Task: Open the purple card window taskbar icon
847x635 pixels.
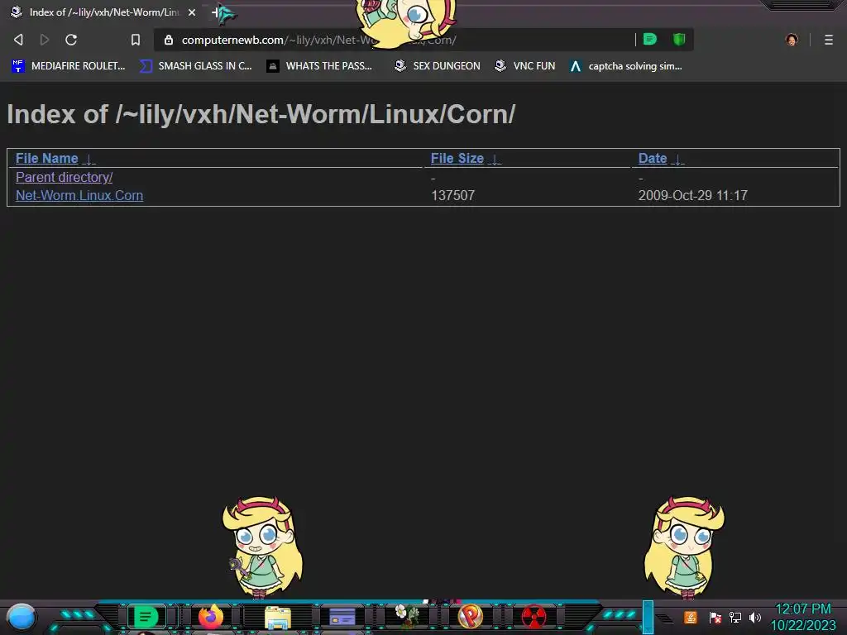Action: click(342, 617)
